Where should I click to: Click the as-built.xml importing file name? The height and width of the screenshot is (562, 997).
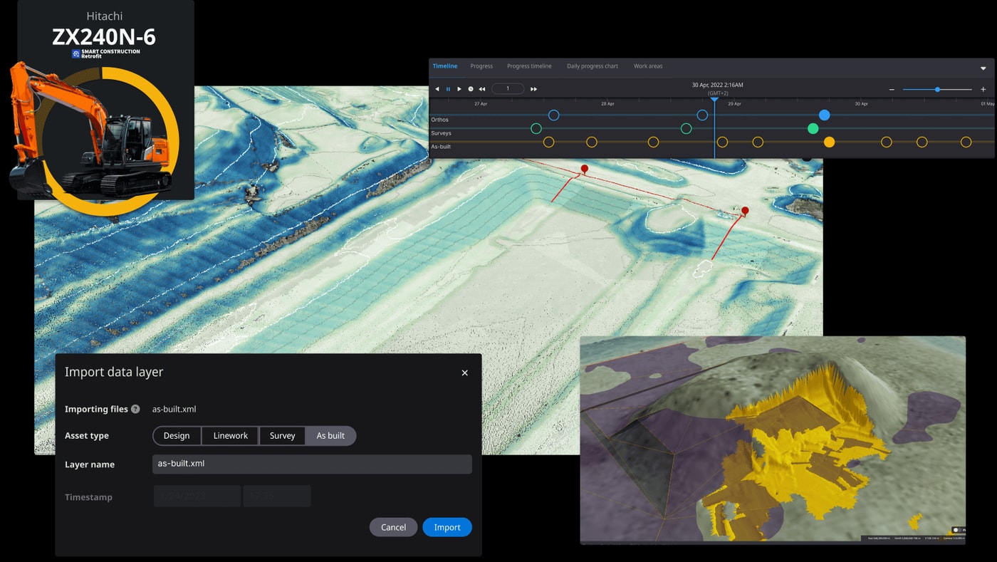[x=174, y=409]
